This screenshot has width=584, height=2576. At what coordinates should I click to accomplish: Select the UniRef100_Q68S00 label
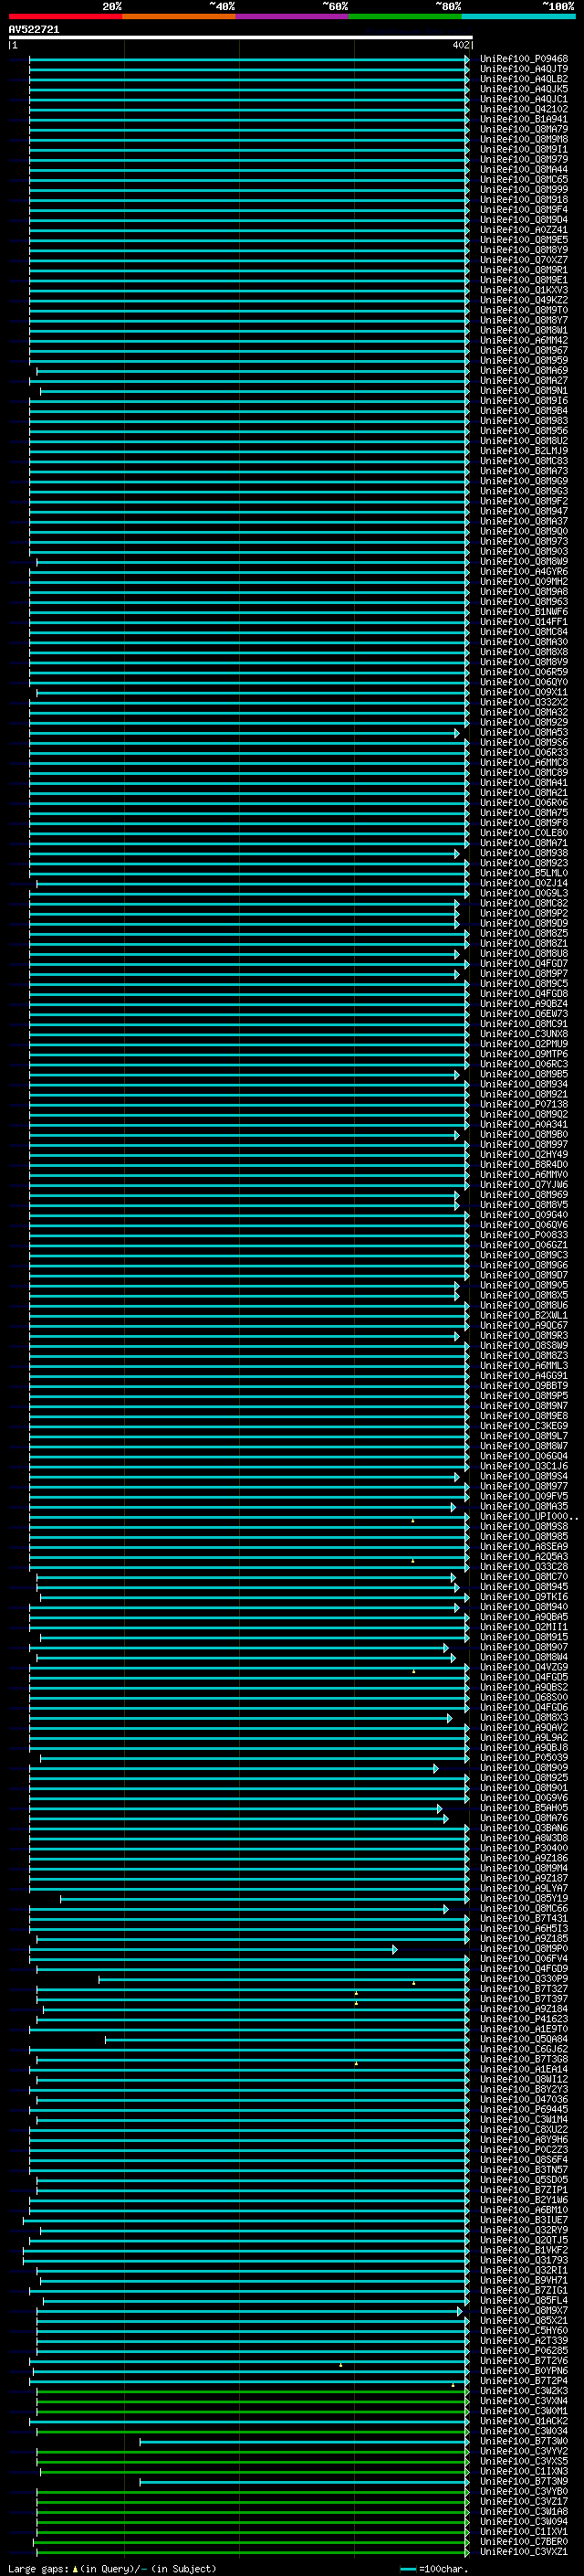[x=524, y=1698]
